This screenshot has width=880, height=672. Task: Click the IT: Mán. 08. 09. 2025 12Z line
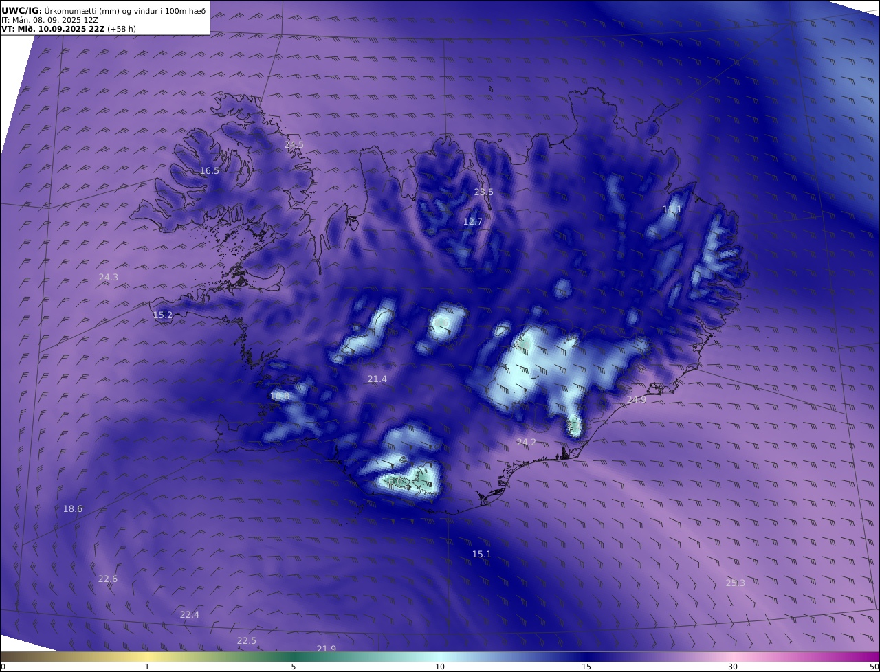49,21
